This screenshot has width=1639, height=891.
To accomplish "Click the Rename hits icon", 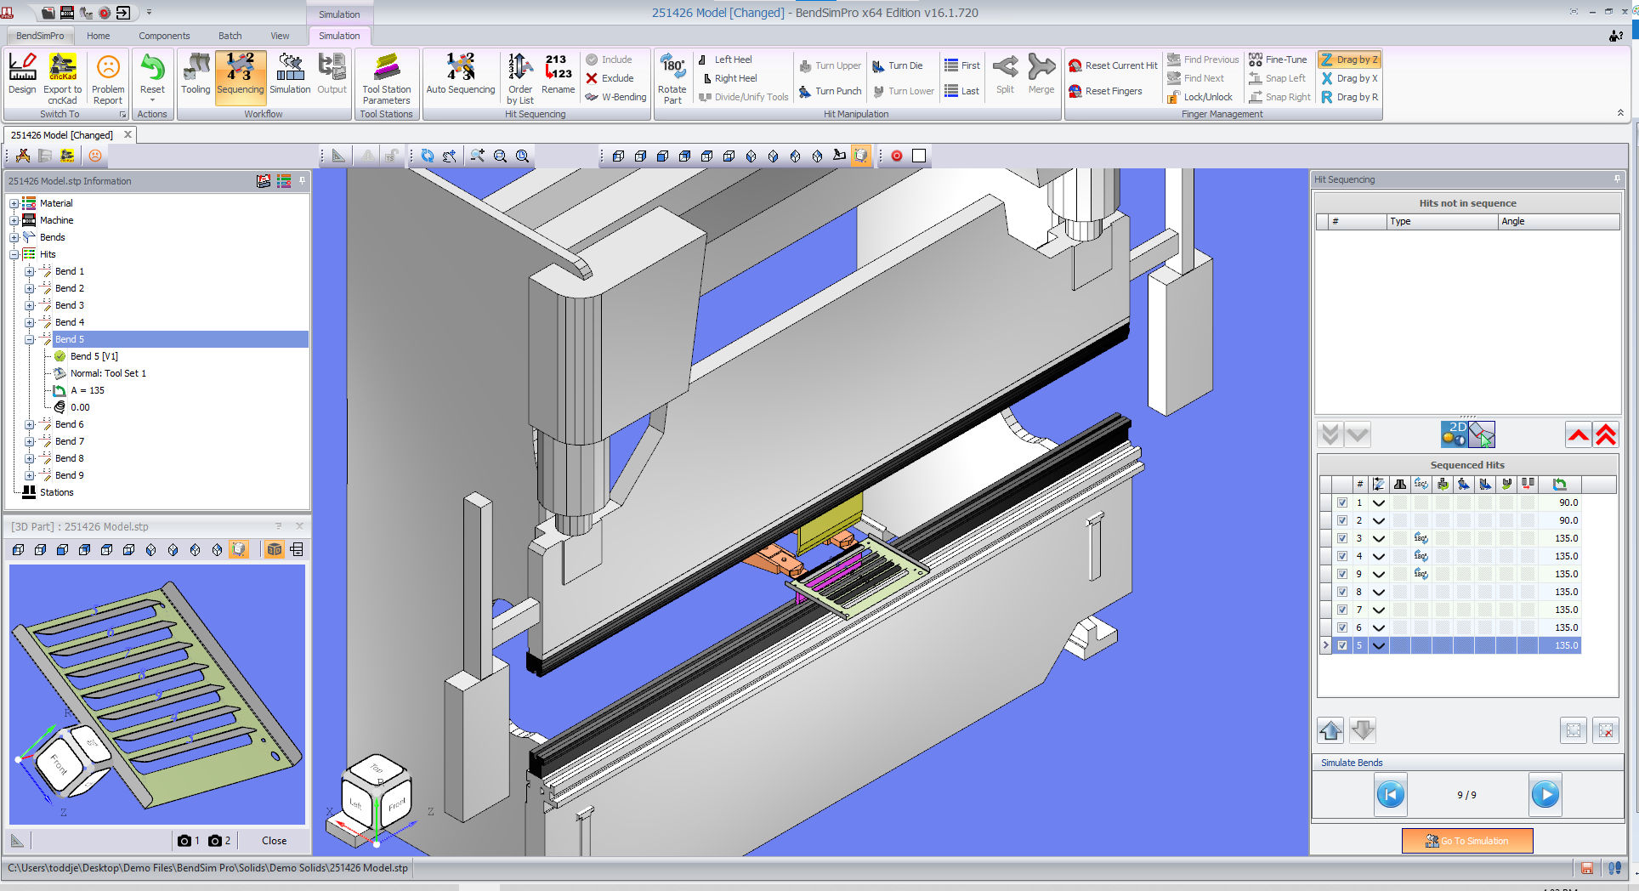I will coord(558,74).
